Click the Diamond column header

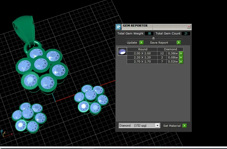[170, 49]
